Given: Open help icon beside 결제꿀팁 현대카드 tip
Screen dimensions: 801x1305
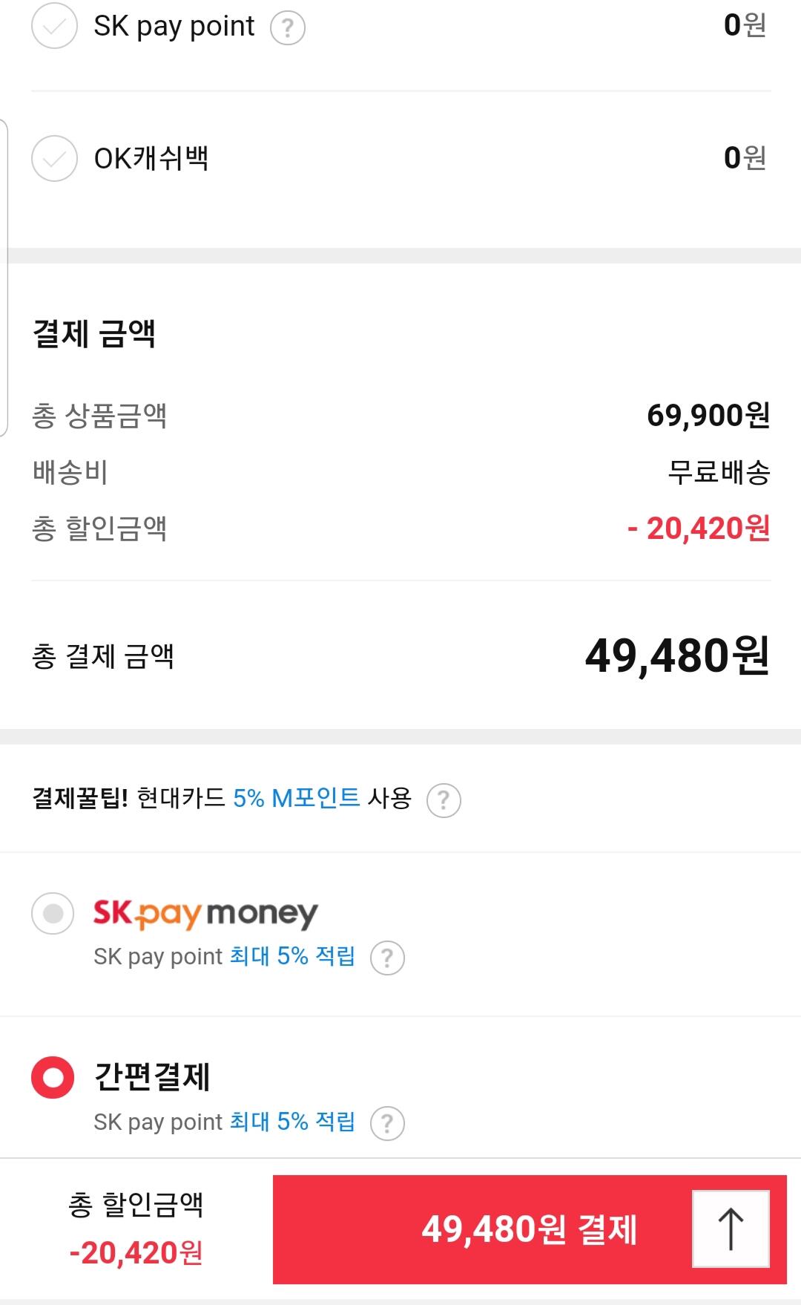Looking at the screenshot, I should click(x=444, y=800).
